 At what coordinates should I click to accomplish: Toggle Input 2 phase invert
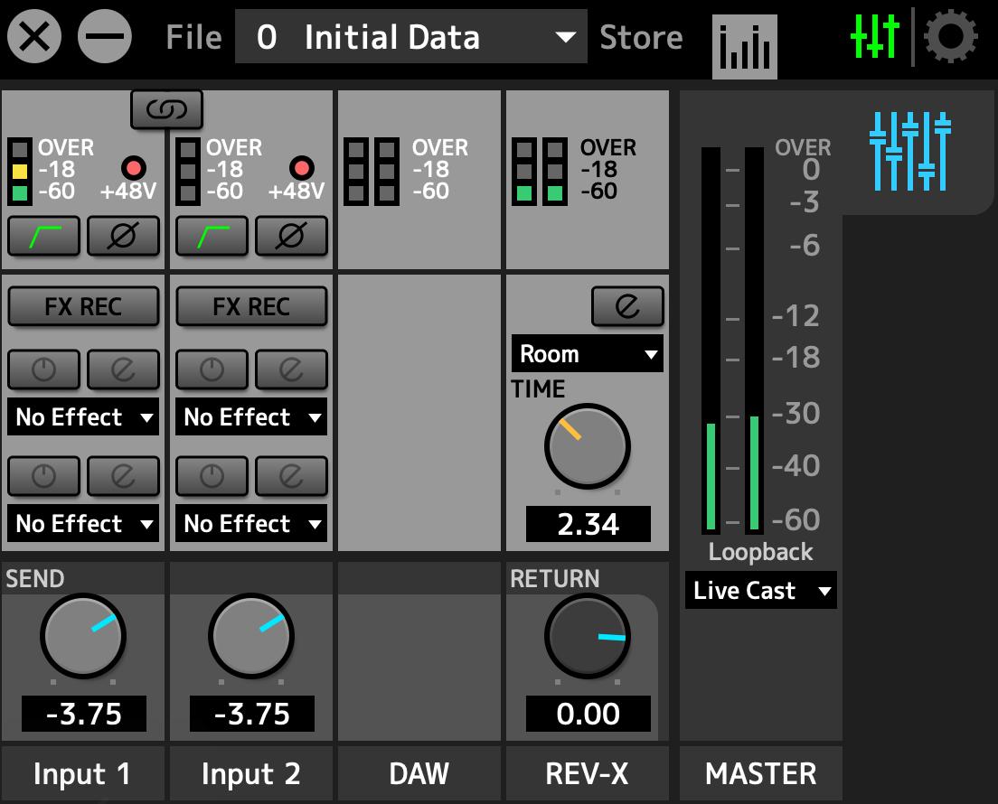coord(291,236)
